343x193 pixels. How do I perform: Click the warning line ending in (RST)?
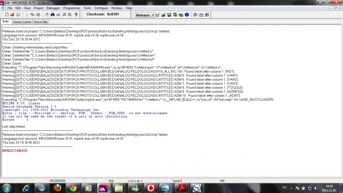click(118, 71)
